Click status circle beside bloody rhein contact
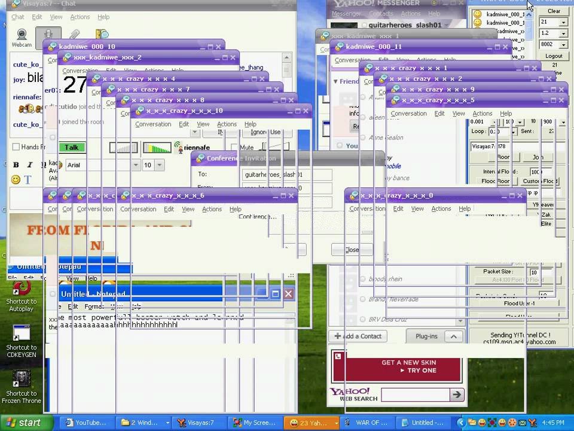Screen dimensions: 574x431 pos(362,279)
